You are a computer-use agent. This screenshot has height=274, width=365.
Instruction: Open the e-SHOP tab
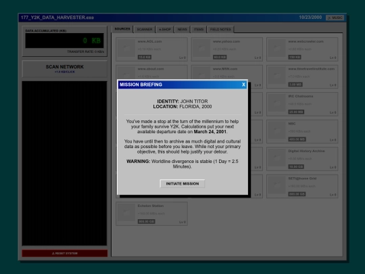165,29
